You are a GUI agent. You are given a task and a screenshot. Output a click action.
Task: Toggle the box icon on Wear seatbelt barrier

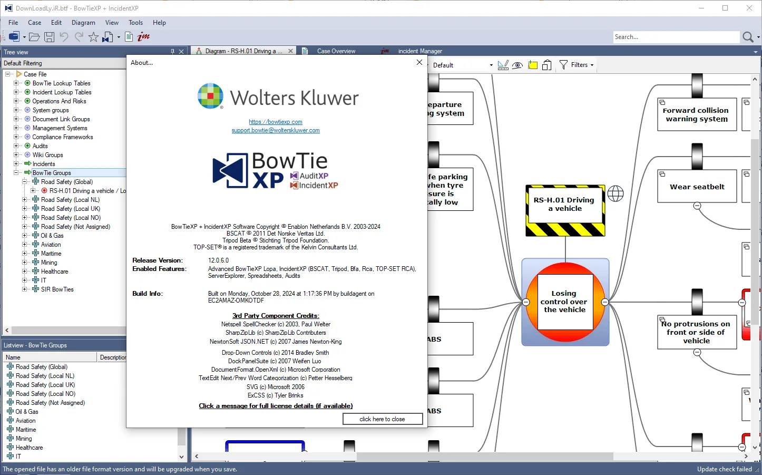pyautogui.click(x=662, y=174)
